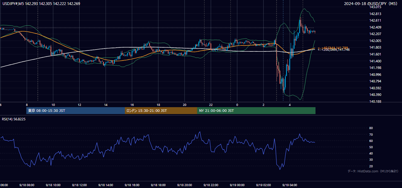Click price axis value 142.611

click(x=375, y=20)
